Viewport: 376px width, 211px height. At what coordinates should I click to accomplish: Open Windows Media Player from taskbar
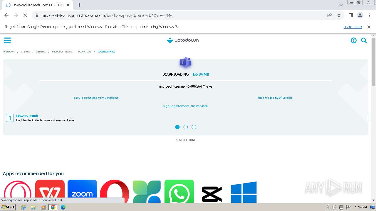tap(43, 207)
